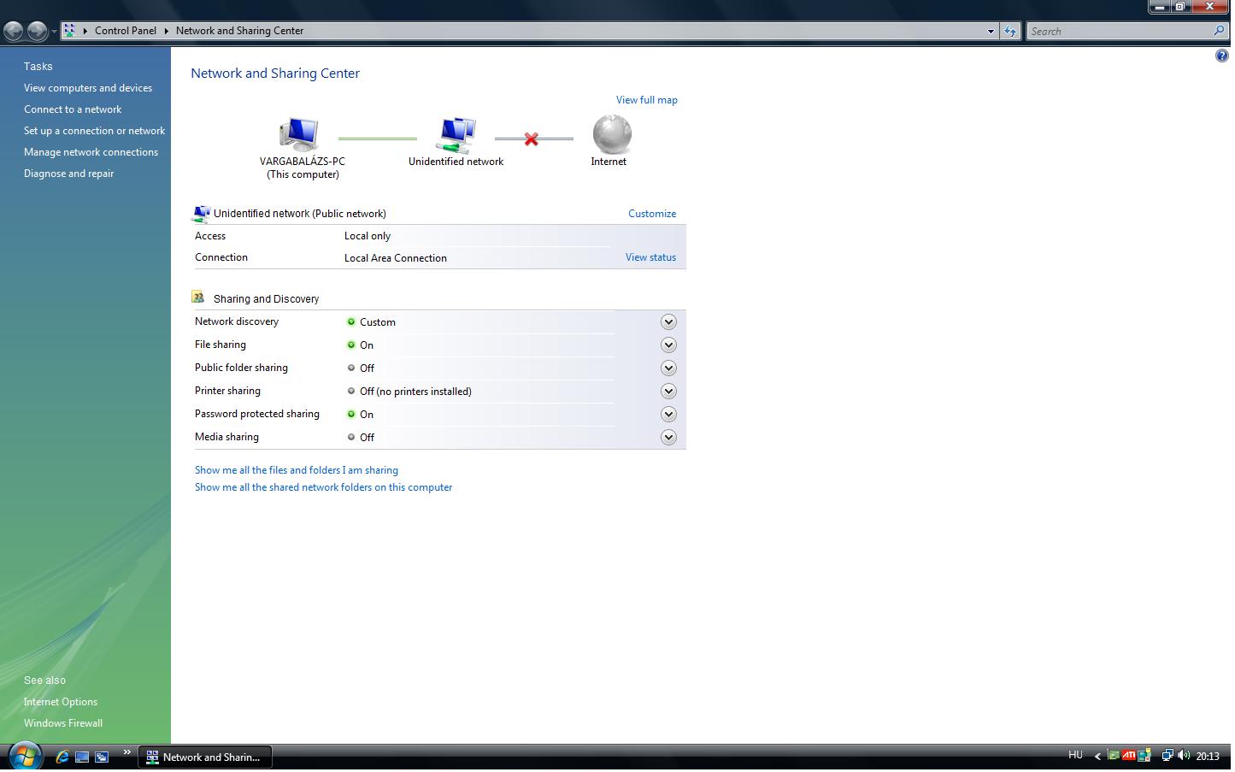Expand Media sharing settings
The image size is (1235, 772).
pyautogui.click(x=668, y=438)
